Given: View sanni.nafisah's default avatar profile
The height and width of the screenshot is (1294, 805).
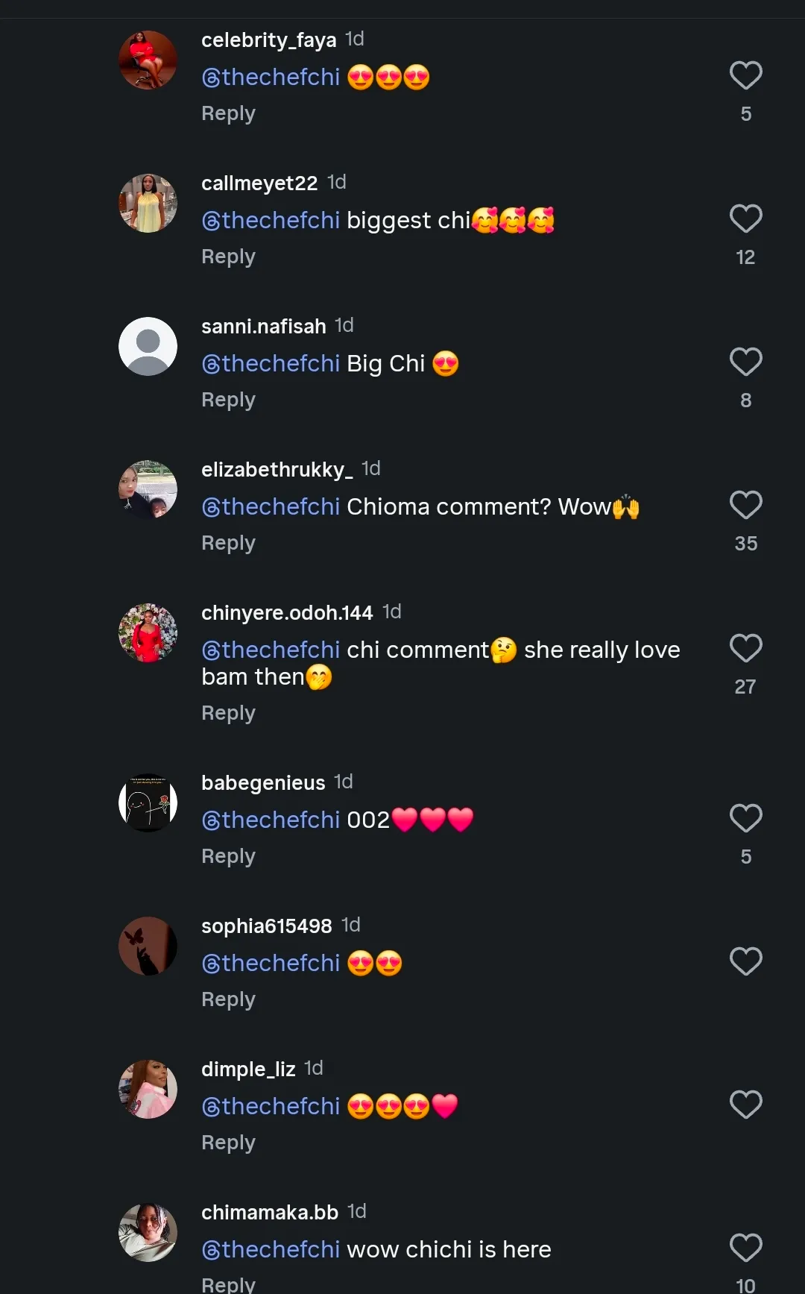Looking at the screenshot, I should 148,346.
